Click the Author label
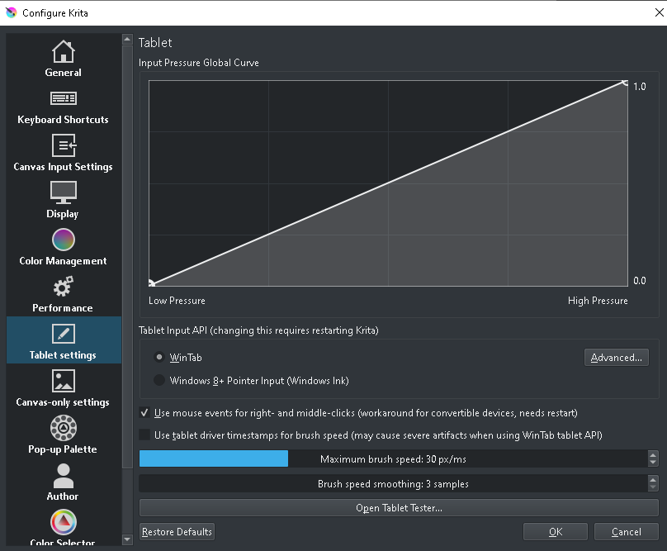This screenshot has width=667, height=551. (x=63, y=496)
